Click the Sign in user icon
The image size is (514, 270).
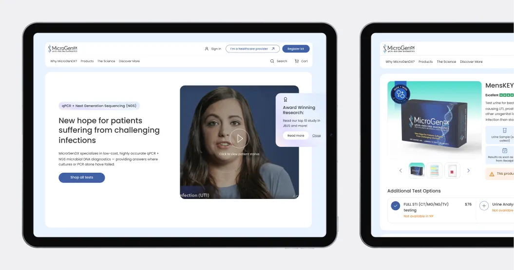click(207, 49)
